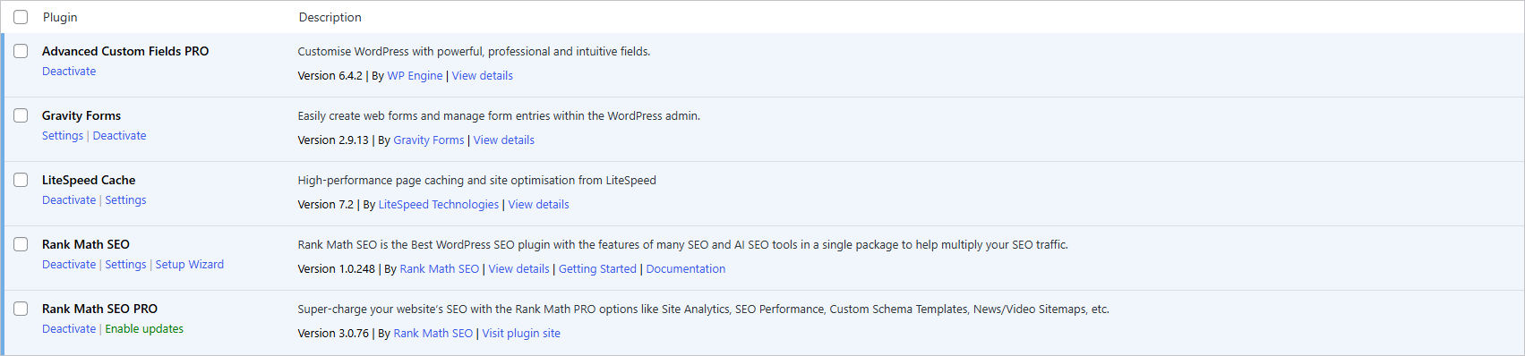Launch the Rank Math Setup Wizard
This screenshot has height=356, width=1525.
coord(190,265)
